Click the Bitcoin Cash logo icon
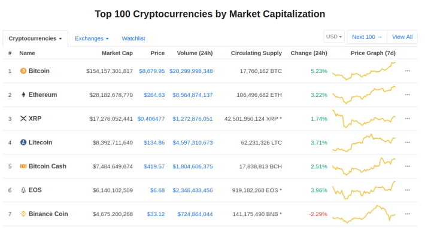The width and height of the screenshot is (425, 228). tap(23, 166)
